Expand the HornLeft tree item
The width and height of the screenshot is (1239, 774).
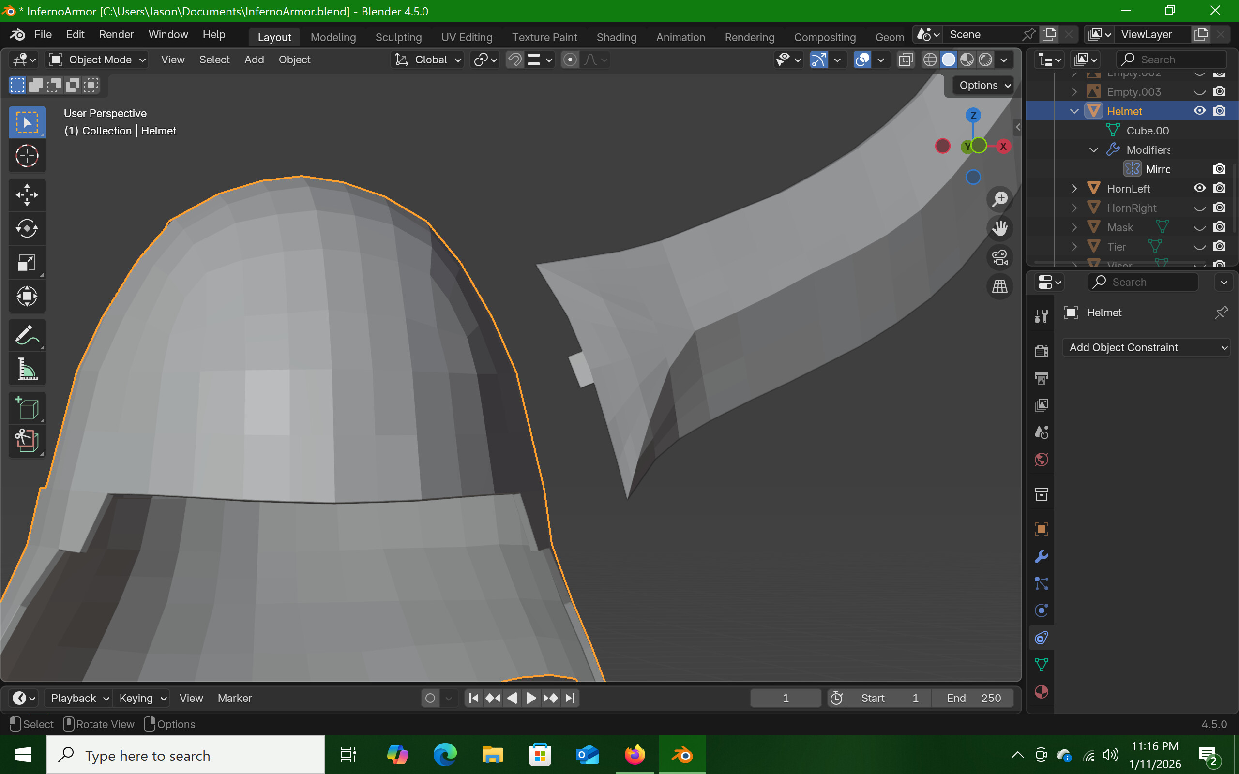pyautogui.click(x=1074, y=188)
